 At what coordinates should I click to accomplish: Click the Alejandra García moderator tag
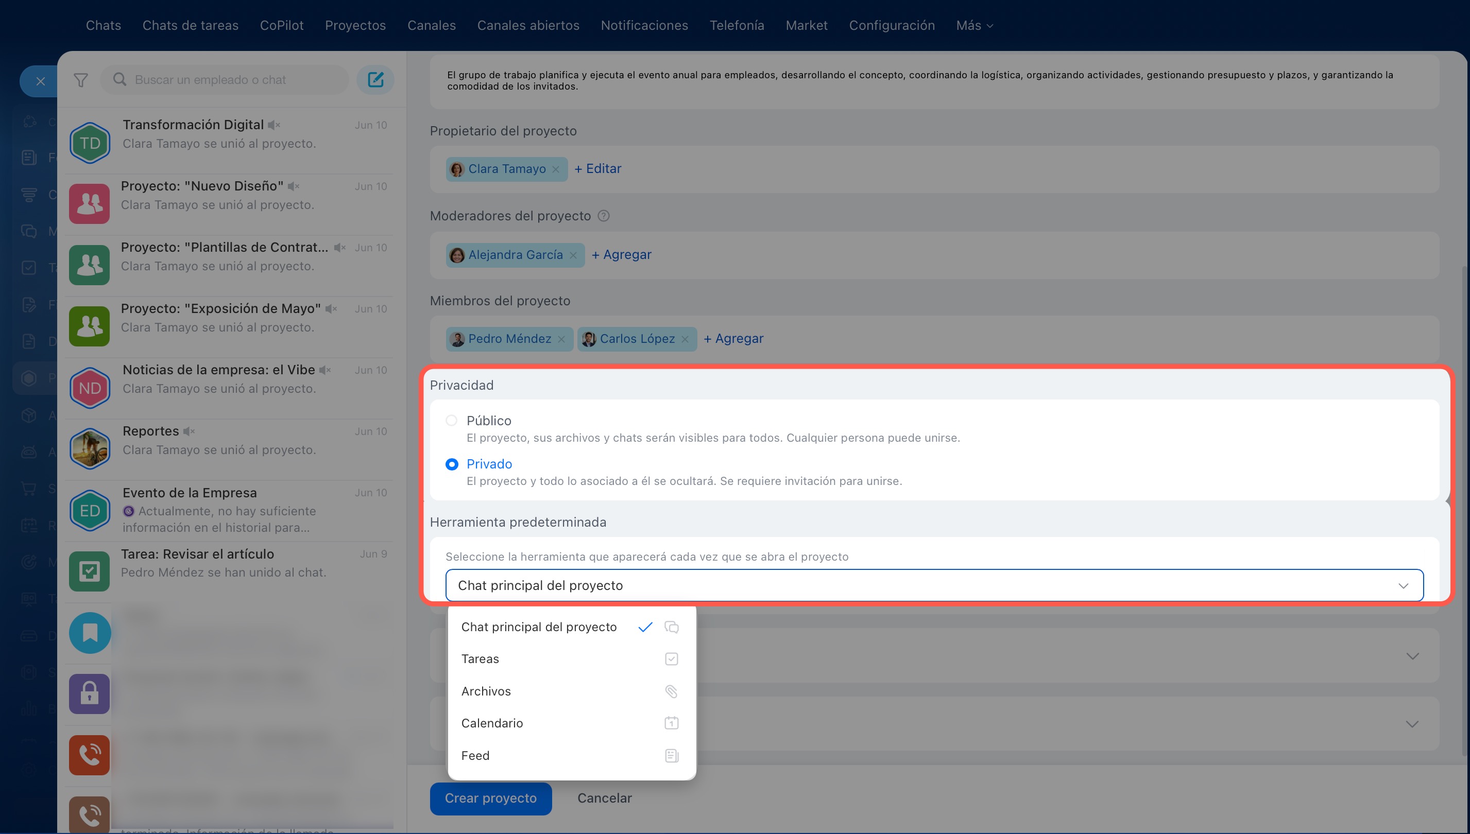(x=515, y=255)
